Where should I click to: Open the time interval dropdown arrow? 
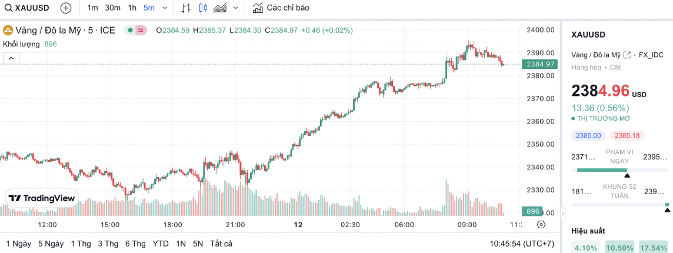click(x=165, y=8)
